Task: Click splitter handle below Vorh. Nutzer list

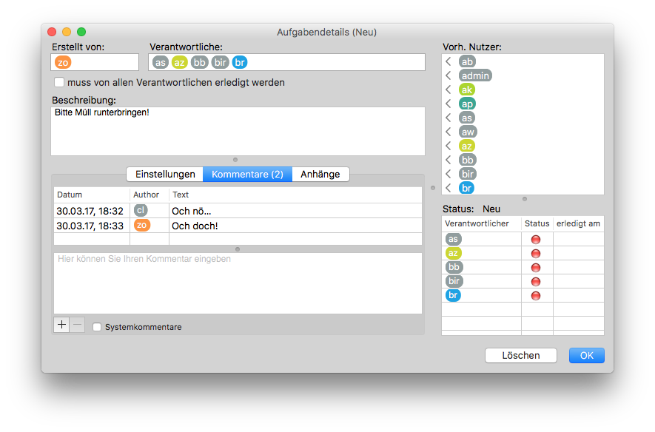Action: pos(525,199)
